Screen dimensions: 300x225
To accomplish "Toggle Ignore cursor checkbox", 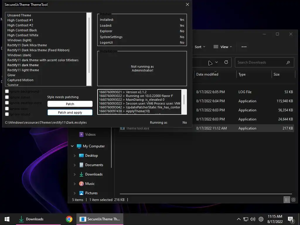I will click(x=7, y=97).
